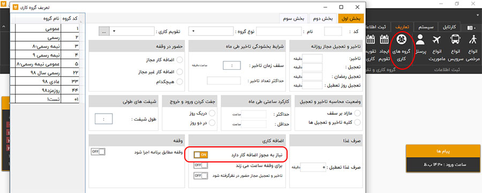Click the code (کد) input field
This screenshot has width=482, height=193.
coord(333,32)
